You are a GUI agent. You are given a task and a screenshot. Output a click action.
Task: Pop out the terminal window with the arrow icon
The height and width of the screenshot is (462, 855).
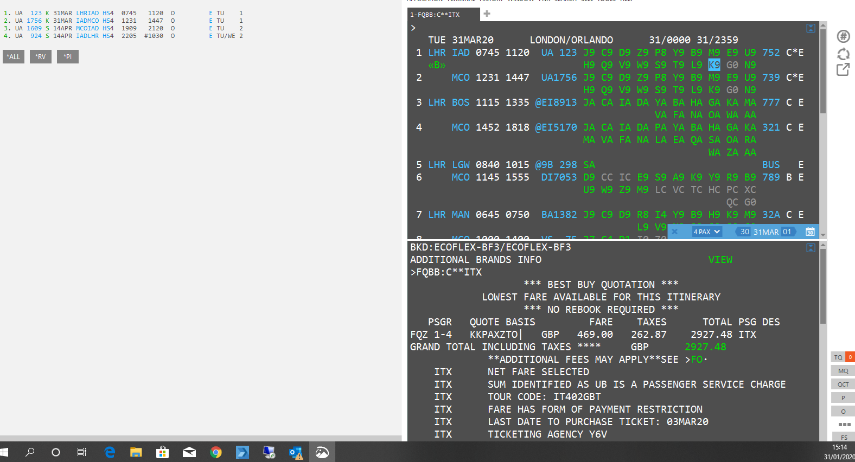(843, 69)
